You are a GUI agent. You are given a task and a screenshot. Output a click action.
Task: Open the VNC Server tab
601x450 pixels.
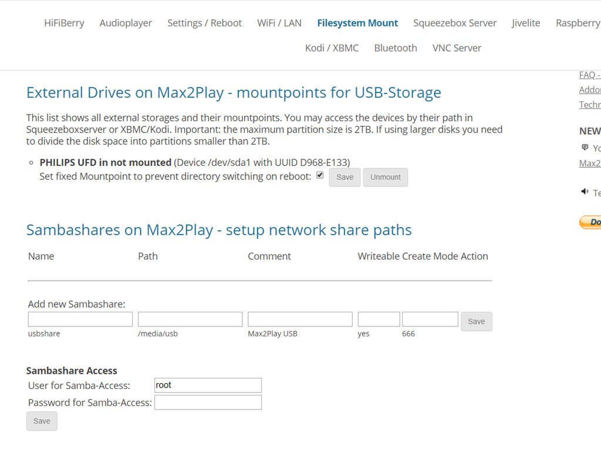click(457, 48)
